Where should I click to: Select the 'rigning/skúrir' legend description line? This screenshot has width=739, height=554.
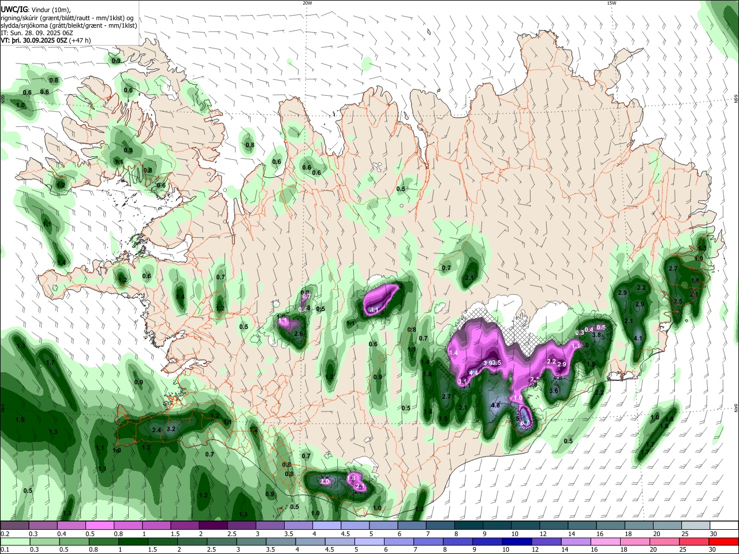(x=67, y=18)
